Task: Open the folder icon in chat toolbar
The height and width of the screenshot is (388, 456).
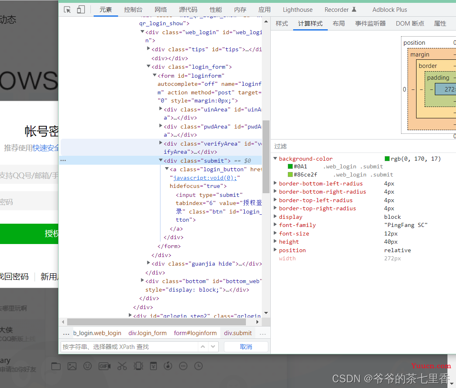Action: click(56, 366)
